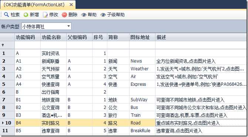Click the 功能编码 filter cell
Image resolution: width=248 pixels, height=137 pixels.
point(27,45)
